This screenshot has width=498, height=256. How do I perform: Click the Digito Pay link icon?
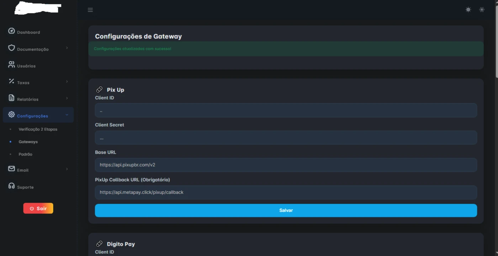(x=99, y=244)
